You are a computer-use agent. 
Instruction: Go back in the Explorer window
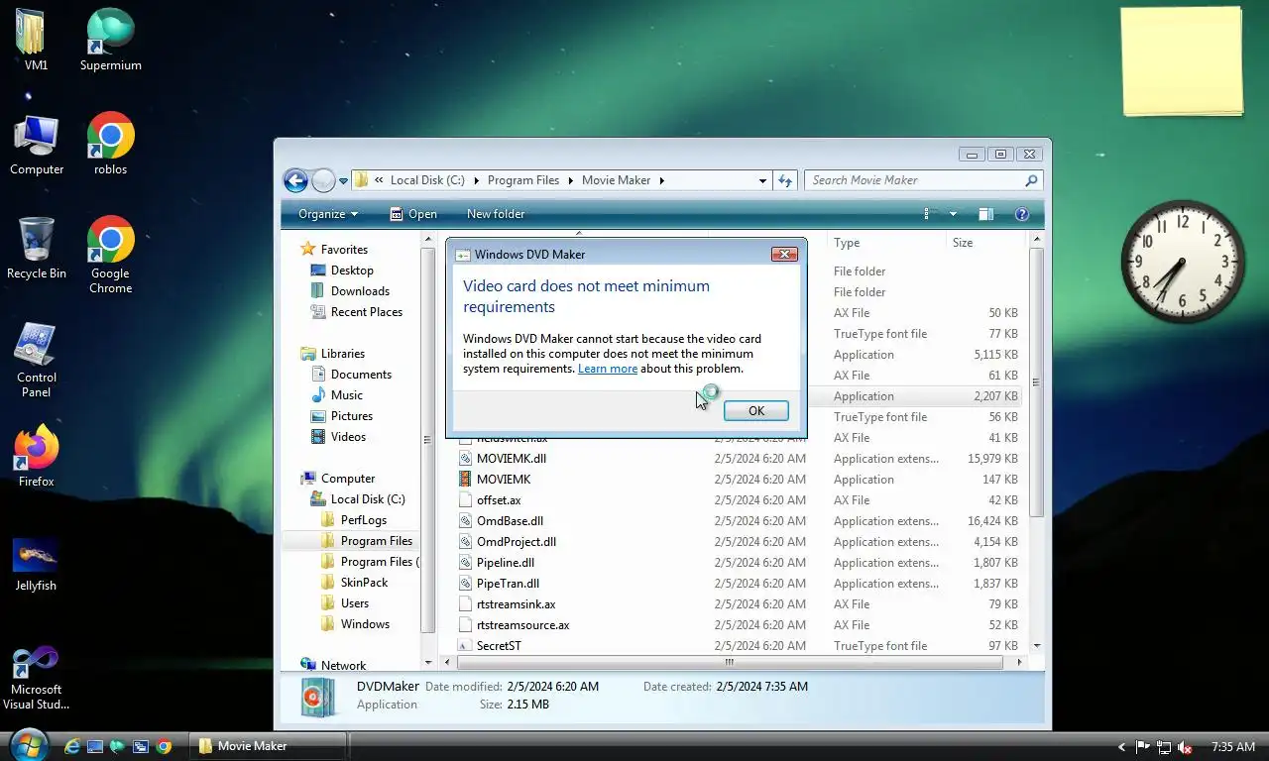coord(295,180)
